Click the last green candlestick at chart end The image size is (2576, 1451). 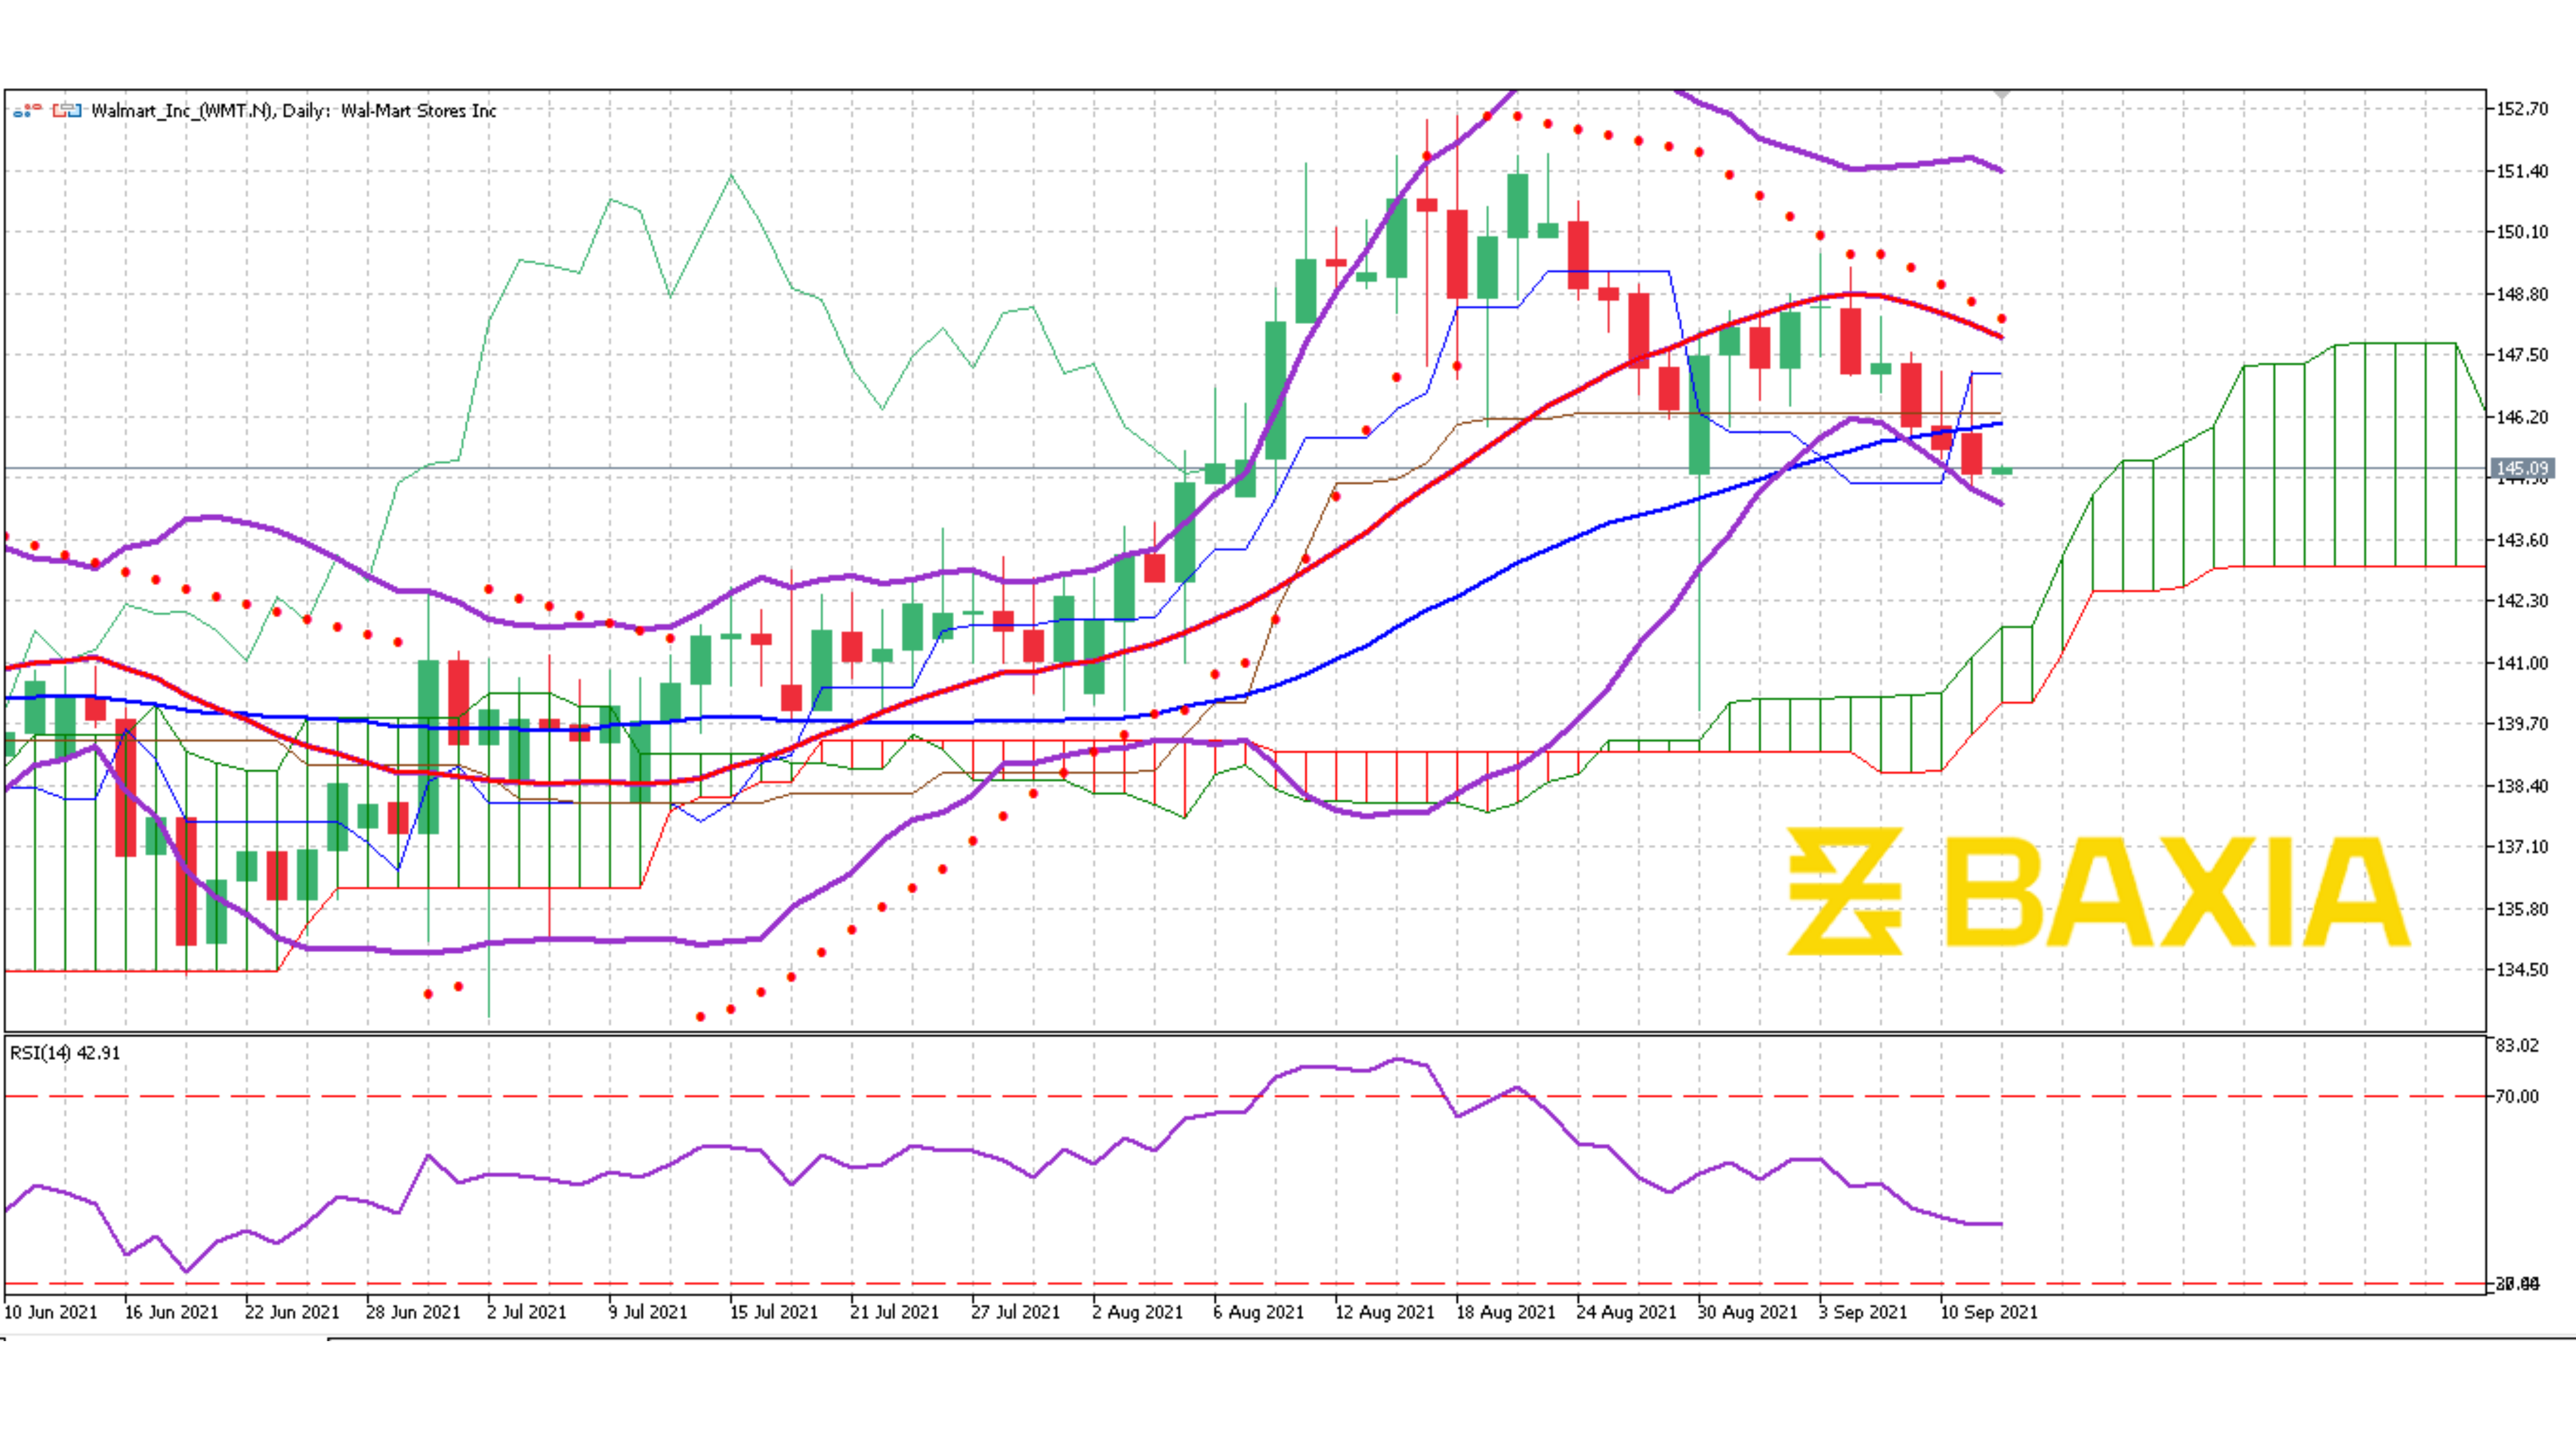2002,471
